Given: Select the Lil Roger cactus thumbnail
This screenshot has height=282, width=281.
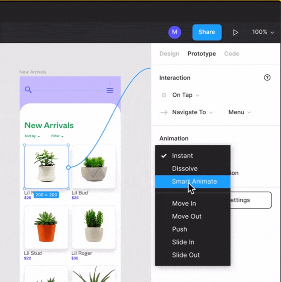Looking at the screenshot, I should point(94,227).
